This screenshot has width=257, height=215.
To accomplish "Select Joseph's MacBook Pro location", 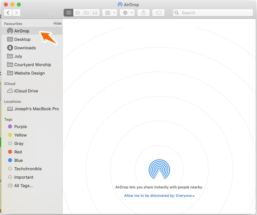I will pos(32,109).
